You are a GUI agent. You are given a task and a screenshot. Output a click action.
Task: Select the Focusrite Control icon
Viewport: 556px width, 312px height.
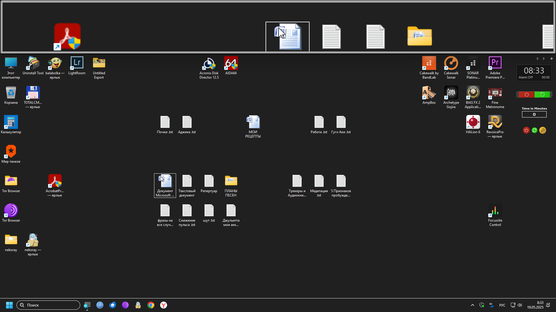click(x=495, y=215)
